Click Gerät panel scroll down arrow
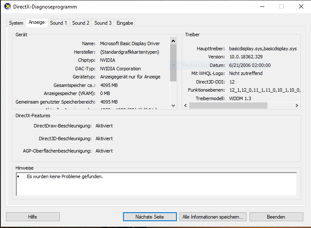This screenshot has height=228, width=311. coord(173,106)
